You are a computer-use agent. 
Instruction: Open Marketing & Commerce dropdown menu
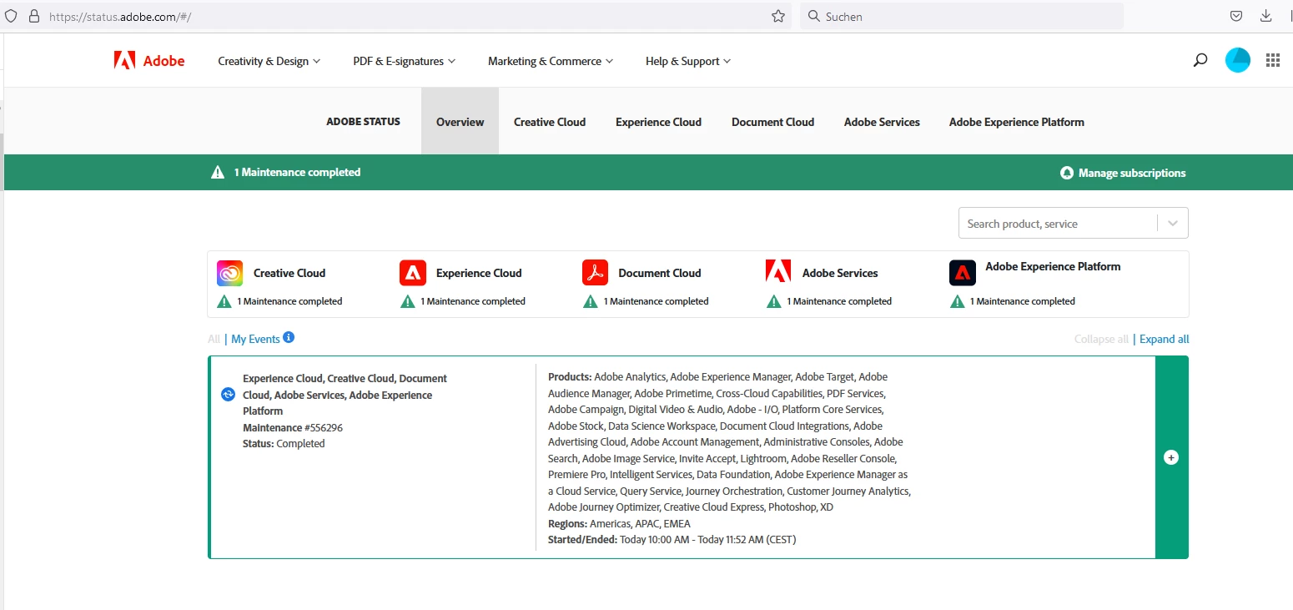click(551, 61)
